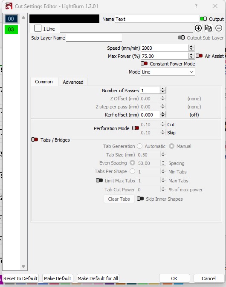Click the layer list scroll-up arrow
This screenshot has width=226, height=287.
coord(23,17)
